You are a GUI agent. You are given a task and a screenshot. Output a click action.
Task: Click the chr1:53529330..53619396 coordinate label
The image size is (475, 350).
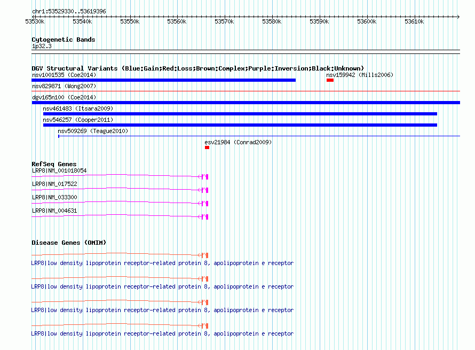pos(69,11)
